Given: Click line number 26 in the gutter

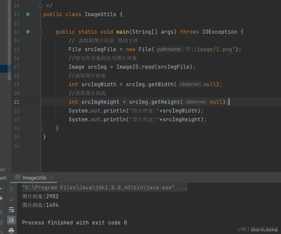Looking at the screenshot, I should (16, 146).
